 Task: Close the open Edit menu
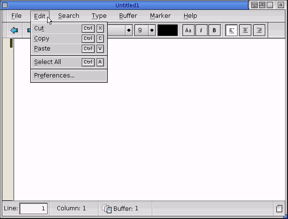pyautogui.click(x=40, y=16)
